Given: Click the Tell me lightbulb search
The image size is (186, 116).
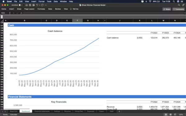Looking at the screenshot, I should pyautogui.click(x=74, y=9).
